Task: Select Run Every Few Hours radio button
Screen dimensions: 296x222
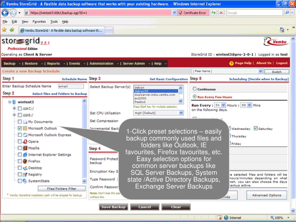Action: tap(195, 97)
